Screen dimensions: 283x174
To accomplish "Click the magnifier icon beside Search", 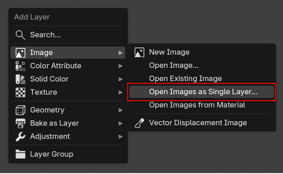I will pyautogui.click(x=20, y=35).
